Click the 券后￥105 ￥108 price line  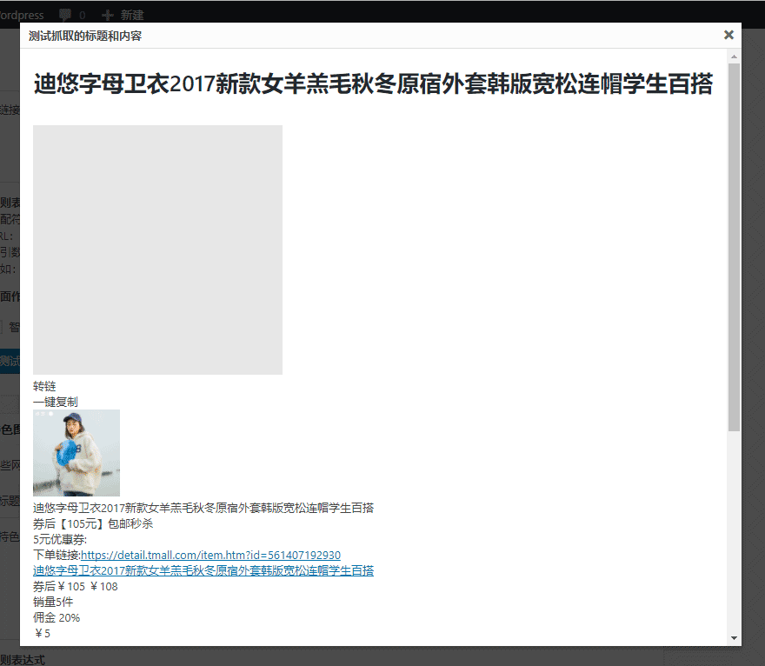point(76,586)
